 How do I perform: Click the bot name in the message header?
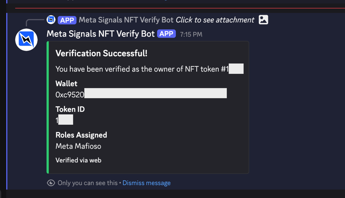[100, 34]
